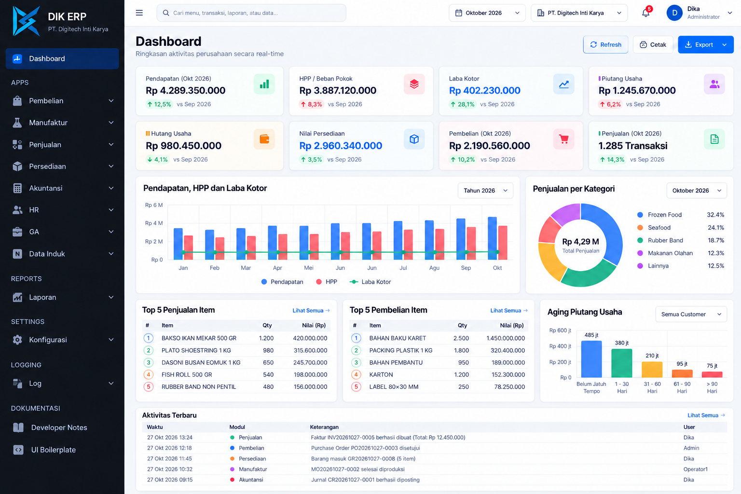The width and height of the screenshot is (741, 494).
Task: Toggle the Pendapatan legend item
Action: tap(282, 282)
